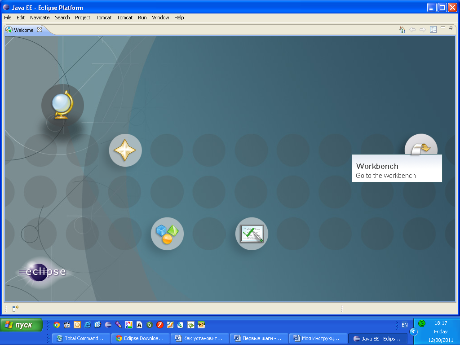Close the Welcome tab with its X
460x345 pixels.
pos(40,30)
